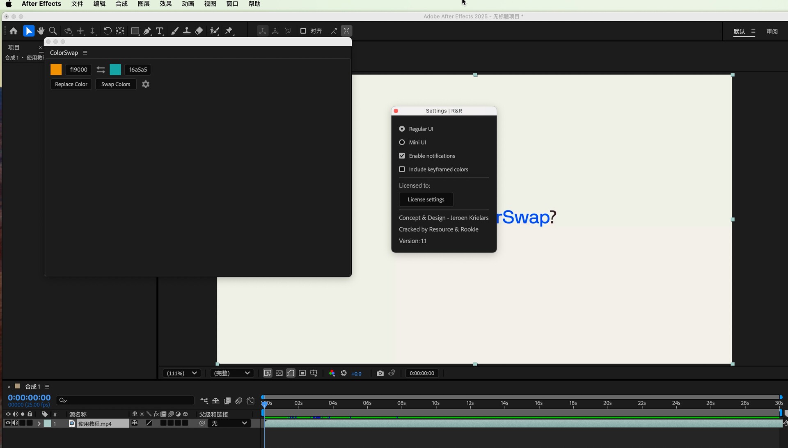This screenshot has width=788, height=448.
Task: Switch to the 审阅 workspace
Action: [x=772, y=31]
